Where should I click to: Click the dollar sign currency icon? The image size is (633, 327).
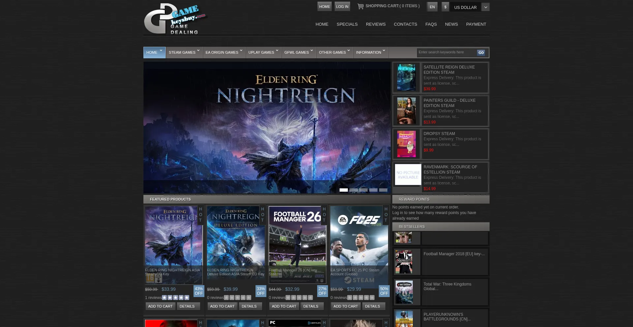(x=445, y=7)
